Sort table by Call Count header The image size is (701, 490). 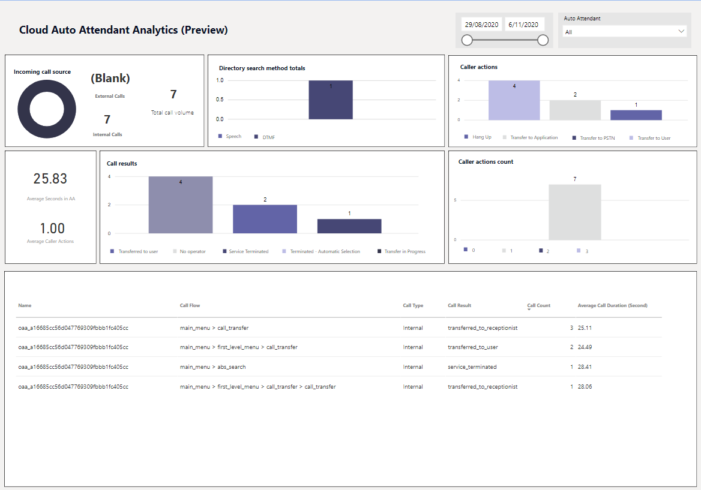point(539,305)
